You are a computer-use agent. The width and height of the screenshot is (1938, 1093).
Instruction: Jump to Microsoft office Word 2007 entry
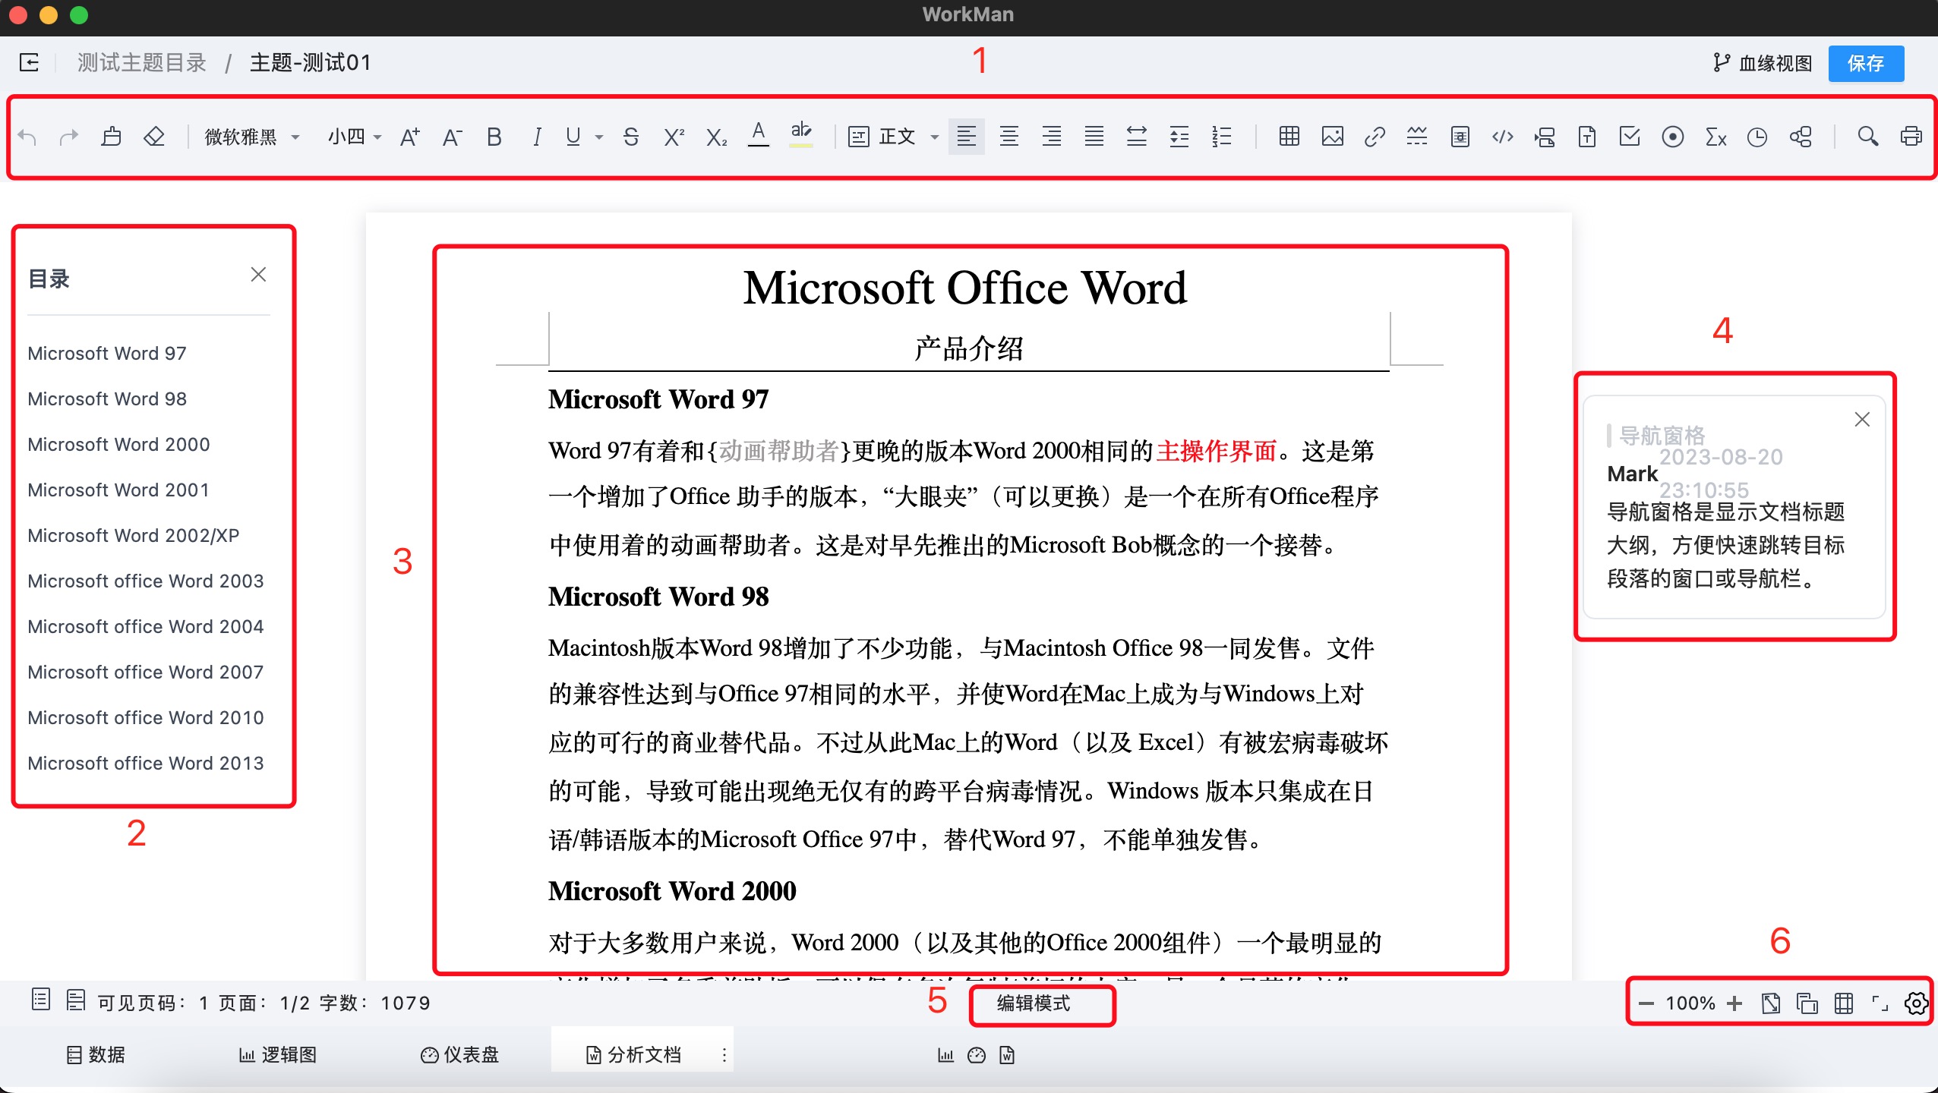coord(146,672)
